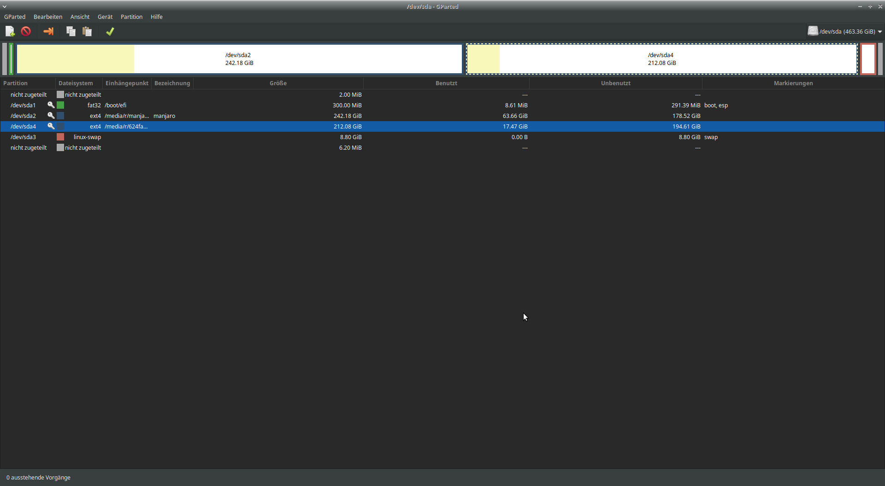Image resolution: width=885 pixels, height=486 pixels.
Task: Click the new partition icon
Action: [10, 31]
